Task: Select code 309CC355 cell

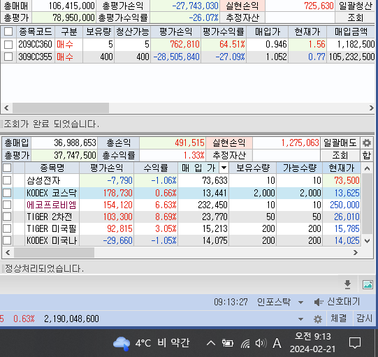Action: (x=35, y=57)
